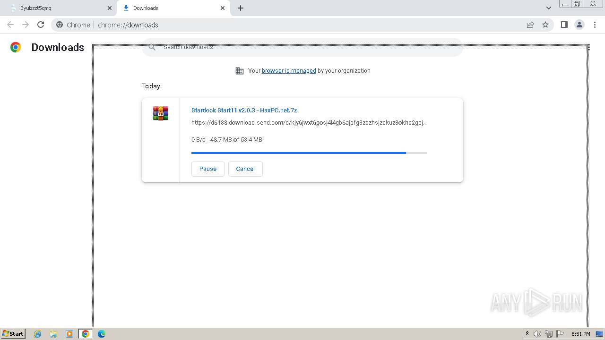Pause the Stardock download
The height and width of the screenshot is (340, 605).
208,169
